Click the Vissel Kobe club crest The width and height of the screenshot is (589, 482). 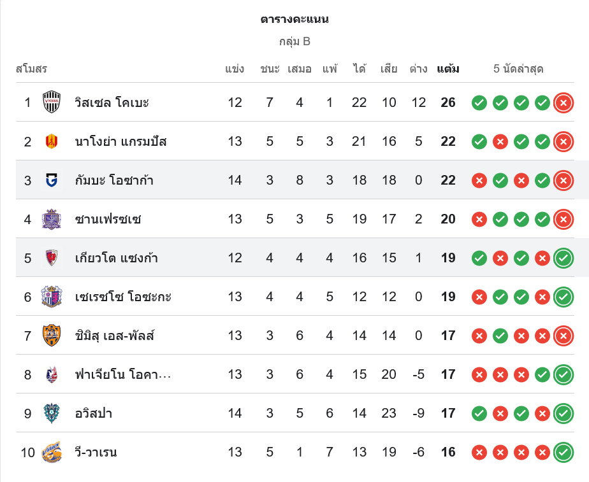(x=52, y=102)
